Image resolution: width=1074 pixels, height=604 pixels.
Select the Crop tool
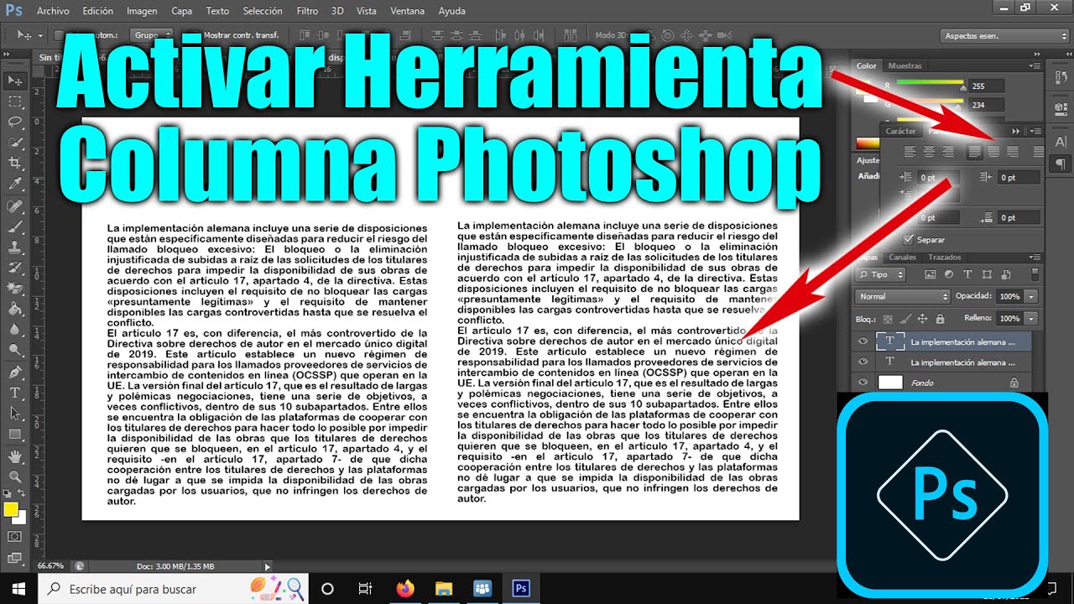(15, 164)
